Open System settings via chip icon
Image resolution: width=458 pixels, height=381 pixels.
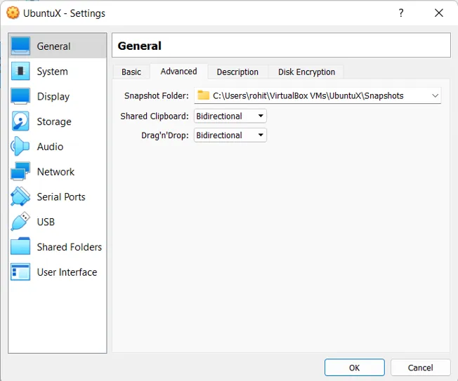coord(20,71)
